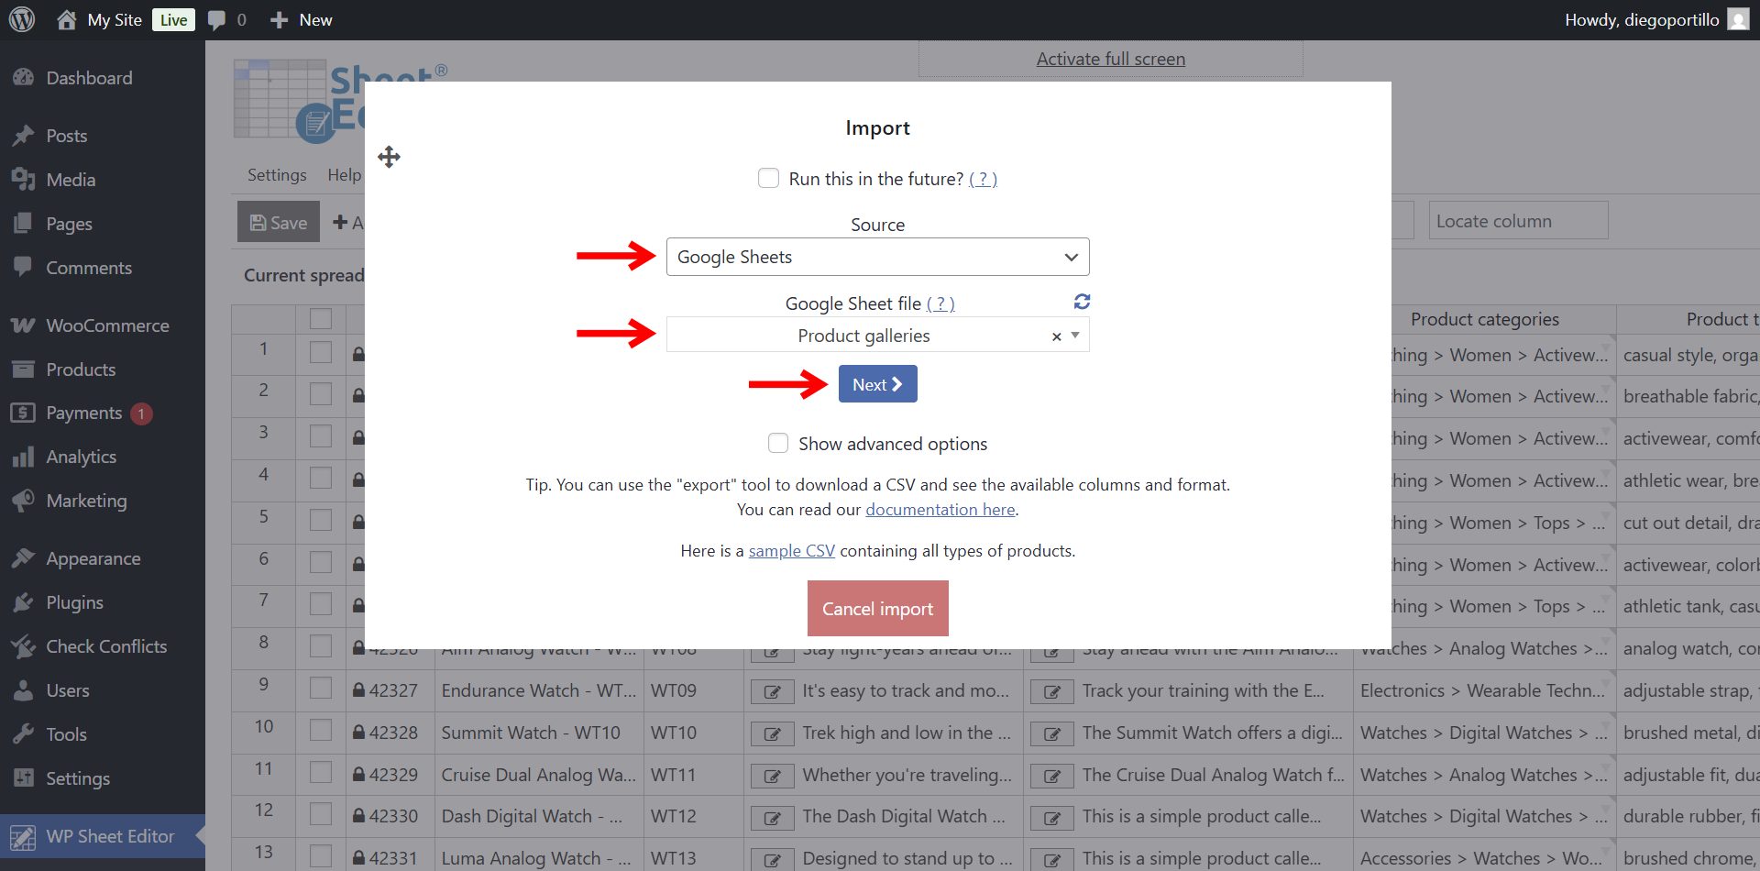
Task: Open the comments bubble icon in top bar
Action: pyautogui.click(x=216, y=19)
